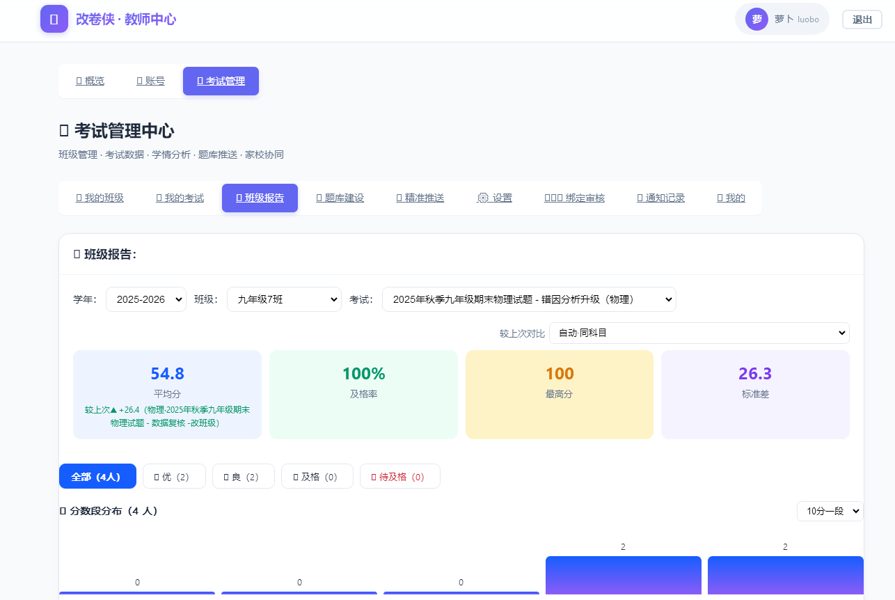Open the 考试 exam selection dropdown
The width and height of the screenshot is (895, 600).
(x=529, y=299)
